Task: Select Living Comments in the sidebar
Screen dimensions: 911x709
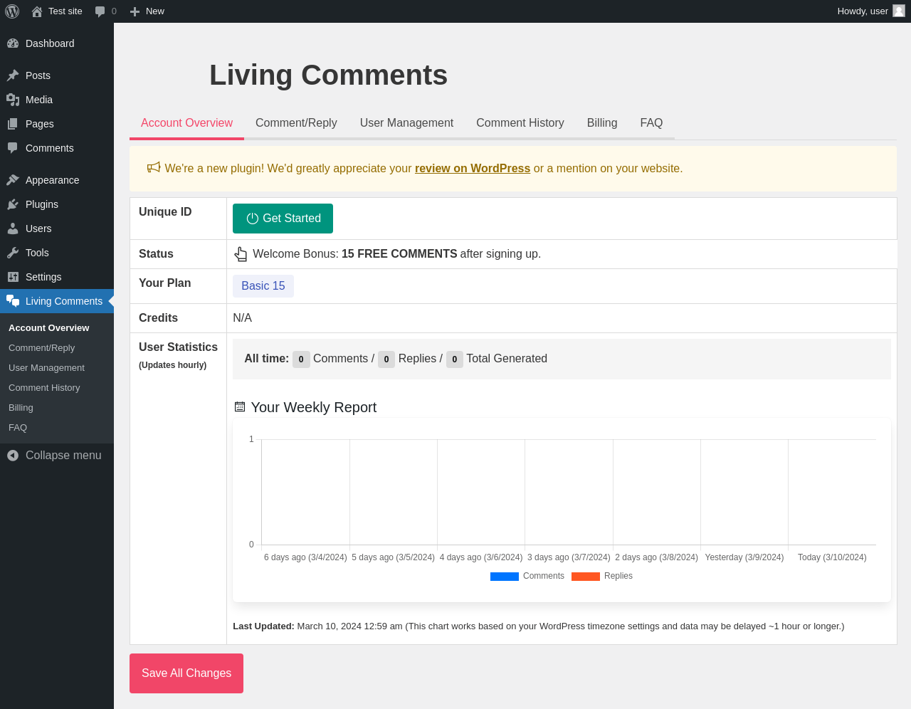Action: tap(57, 301)
